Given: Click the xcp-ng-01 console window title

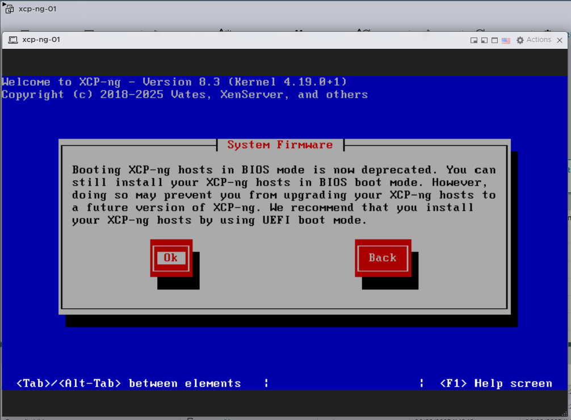Looking at the screenshot, I should [41, 40].
